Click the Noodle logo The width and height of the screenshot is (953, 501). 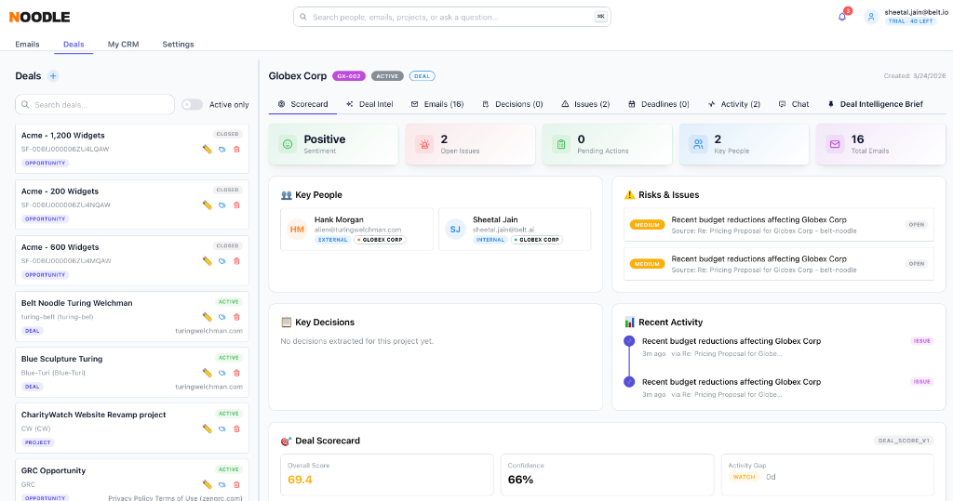(39, 17)
